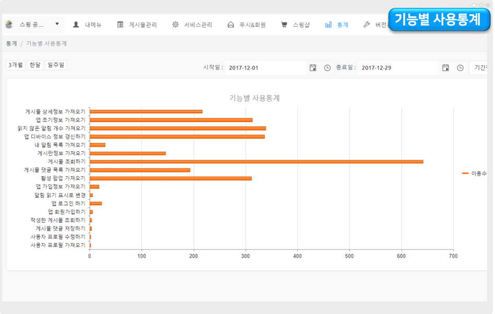Image resolution: width=495 pixels, height=314 pixels.
Task: Select the 3개월 period button
Action: click(x=15, y=65)
